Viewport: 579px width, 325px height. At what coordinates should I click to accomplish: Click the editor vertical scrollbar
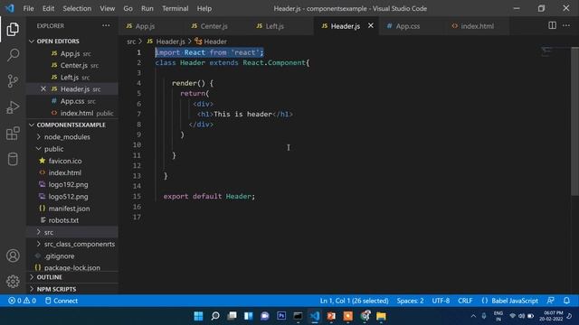tap(574, 122)
